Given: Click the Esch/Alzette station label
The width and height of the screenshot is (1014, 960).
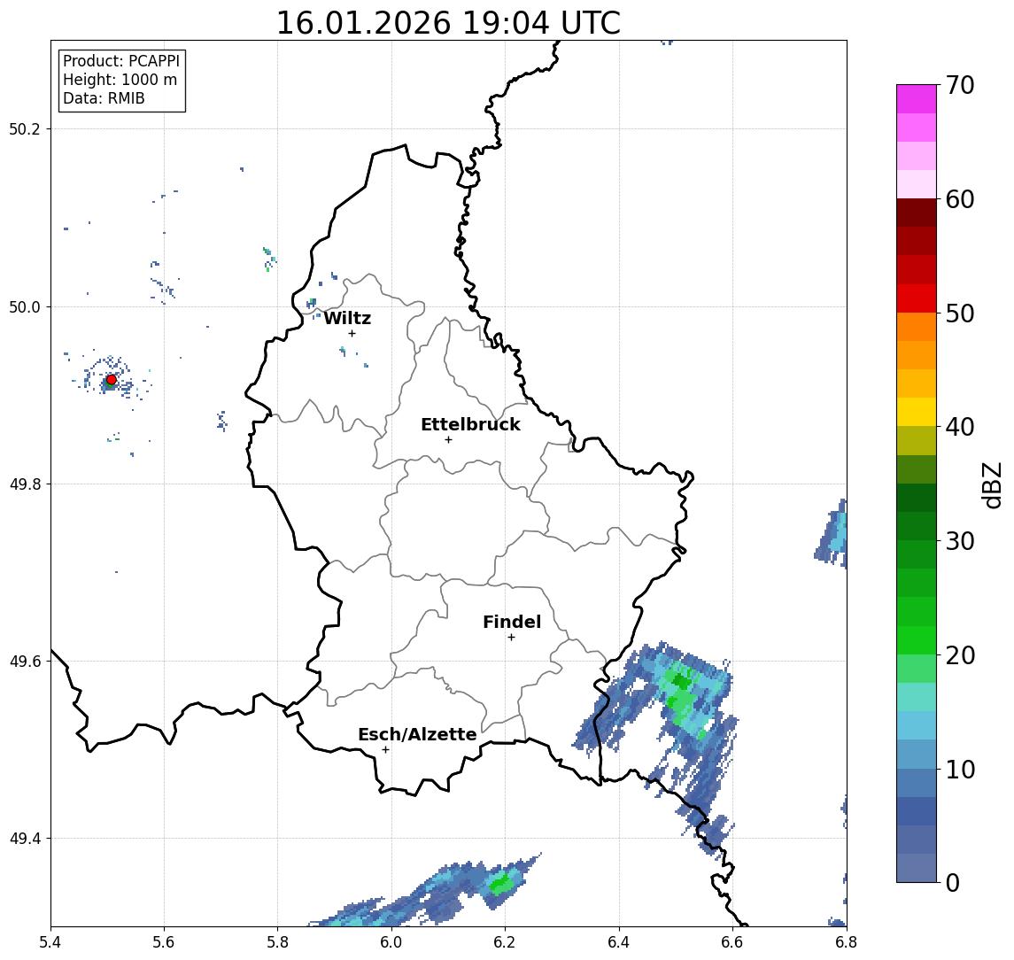Looking at the screenshot, I should pyautogui.click(x=417, y=735).
